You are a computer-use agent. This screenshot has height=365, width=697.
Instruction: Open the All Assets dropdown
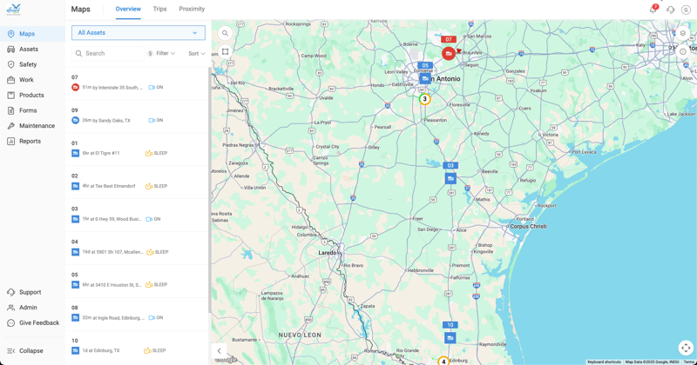pos(139,33)
